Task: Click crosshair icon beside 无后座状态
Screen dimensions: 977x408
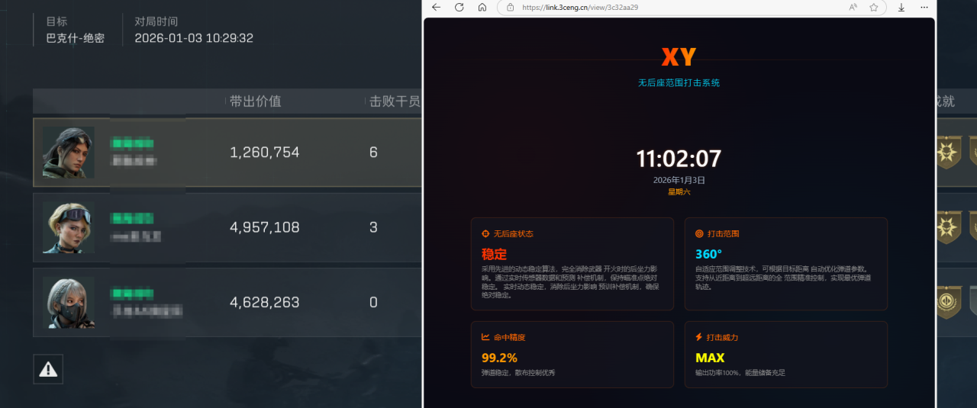Action: (x=485, y=233)
